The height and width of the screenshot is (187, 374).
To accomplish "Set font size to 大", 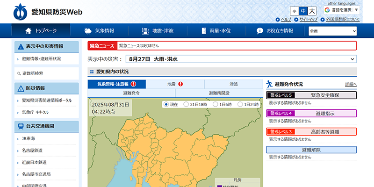I will (x=312, y=11).
